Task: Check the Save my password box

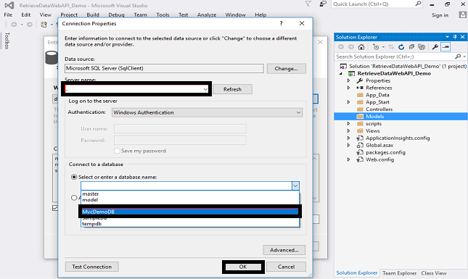Action: click(117, 151)
